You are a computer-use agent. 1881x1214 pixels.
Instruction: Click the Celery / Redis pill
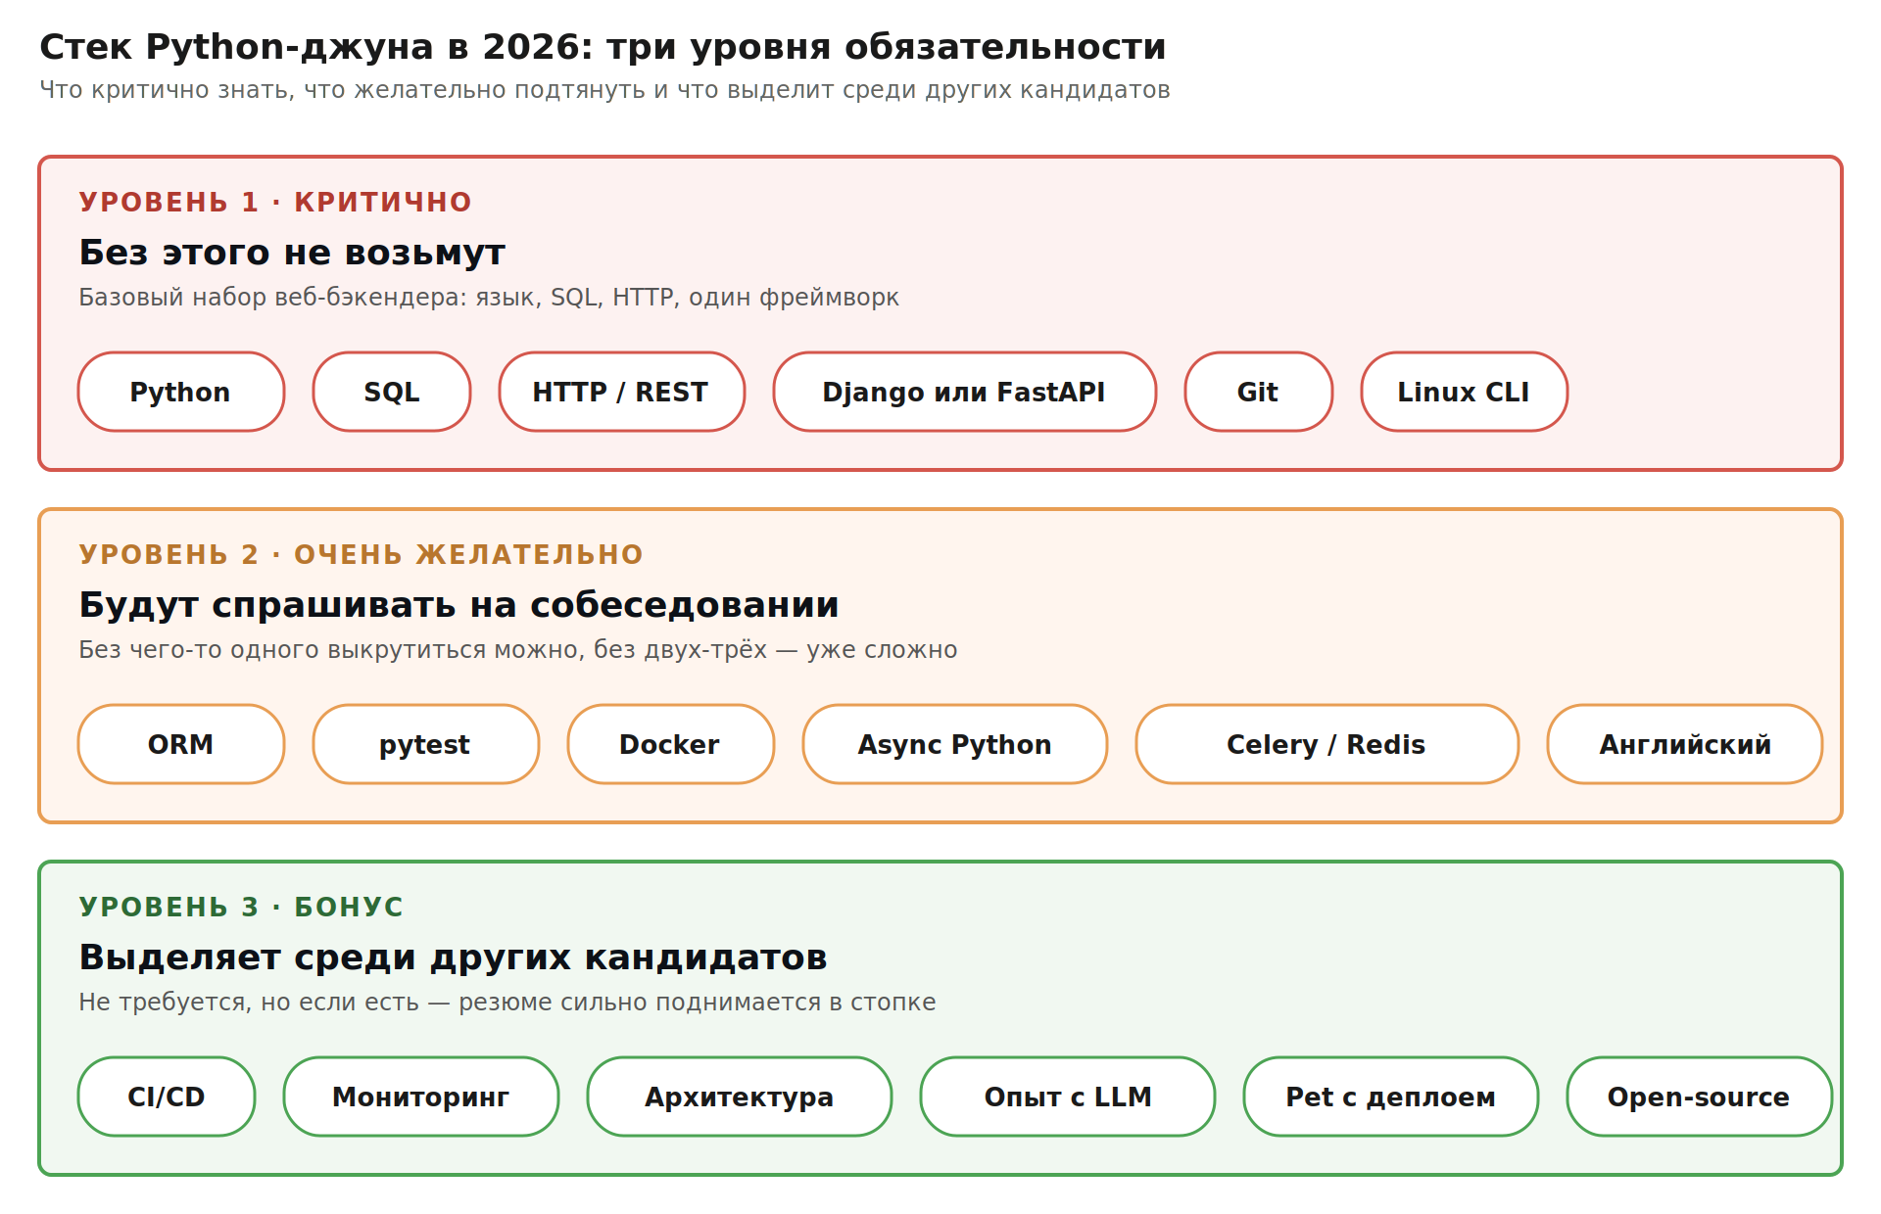(1327, 744)
